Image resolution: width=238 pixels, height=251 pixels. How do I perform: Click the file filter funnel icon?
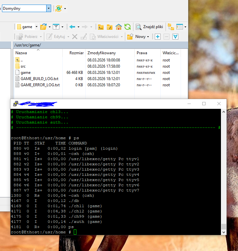click(56, 27)
